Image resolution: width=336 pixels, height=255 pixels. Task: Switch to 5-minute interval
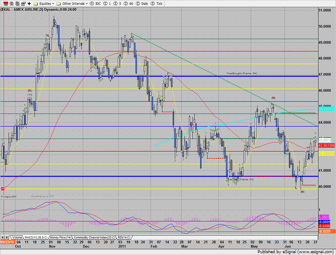(117, 4)
